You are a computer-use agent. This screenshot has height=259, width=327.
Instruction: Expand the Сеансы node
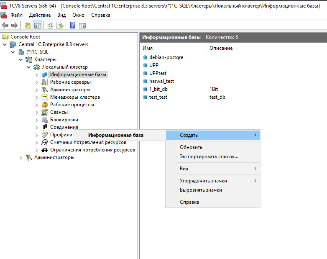37,113
